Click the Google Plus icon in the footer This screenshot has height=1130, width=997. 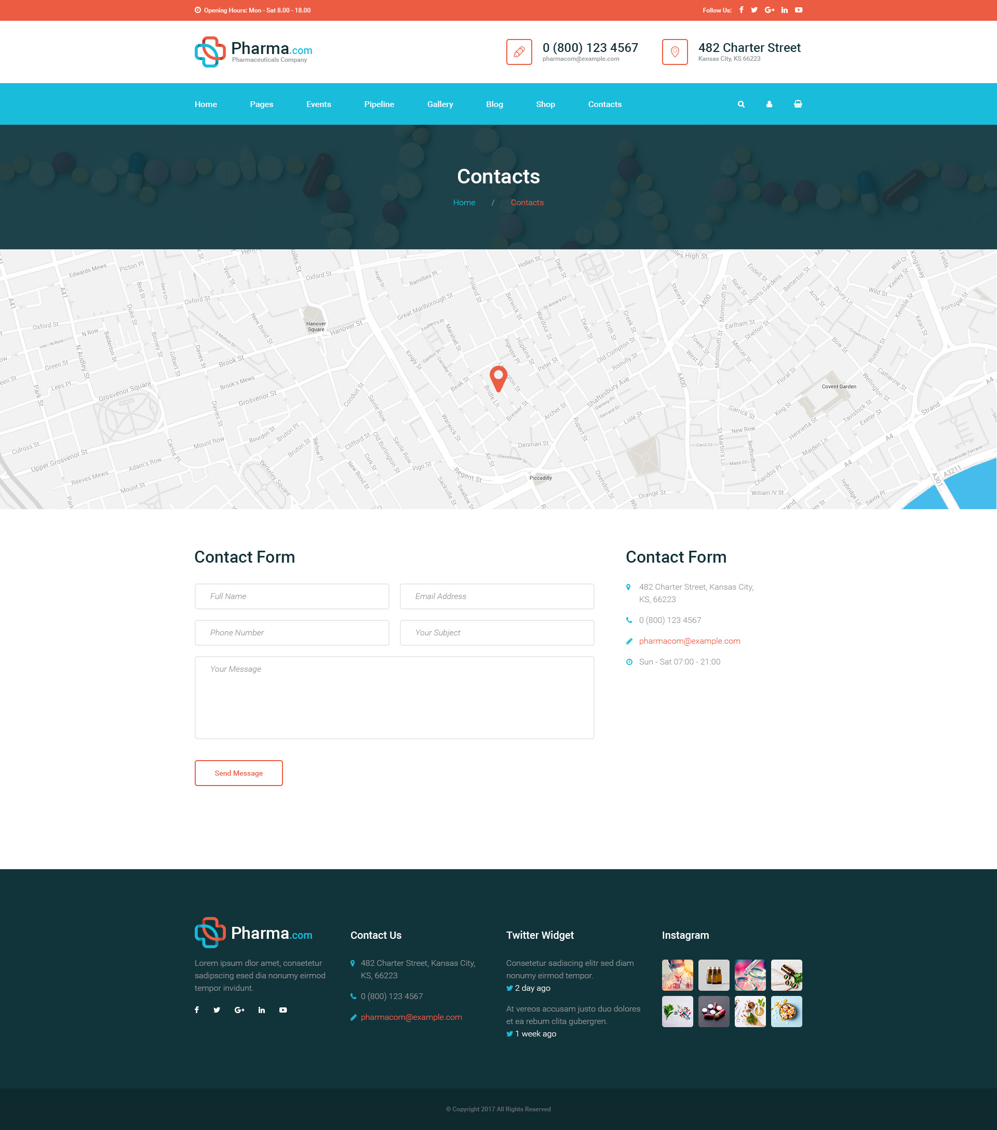coord(239,1010)
